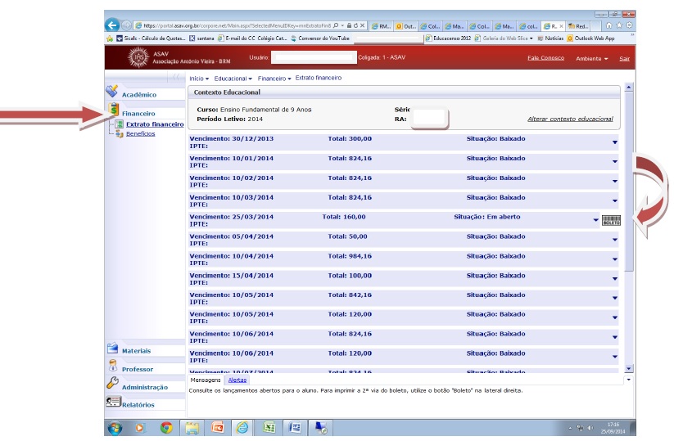Viewport: 674px width, 441px height.
Task: Click the vertical scrollbar down arrow
Action: (x=628, y=368)
